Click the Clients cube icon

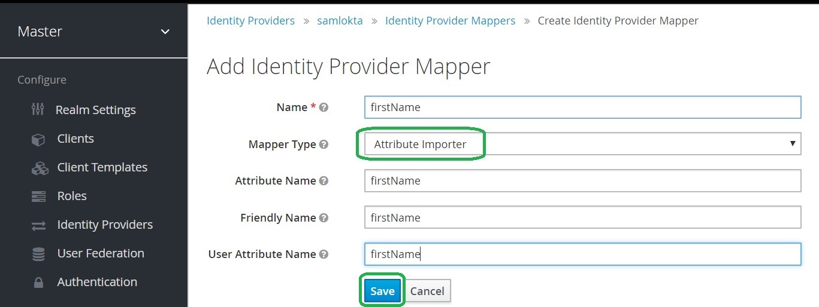[38, 139]
